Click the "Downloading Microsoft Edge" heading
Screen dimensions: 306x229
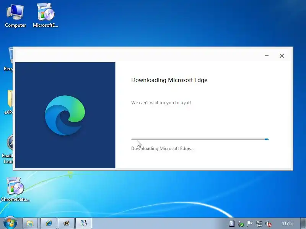click(169, 80)
